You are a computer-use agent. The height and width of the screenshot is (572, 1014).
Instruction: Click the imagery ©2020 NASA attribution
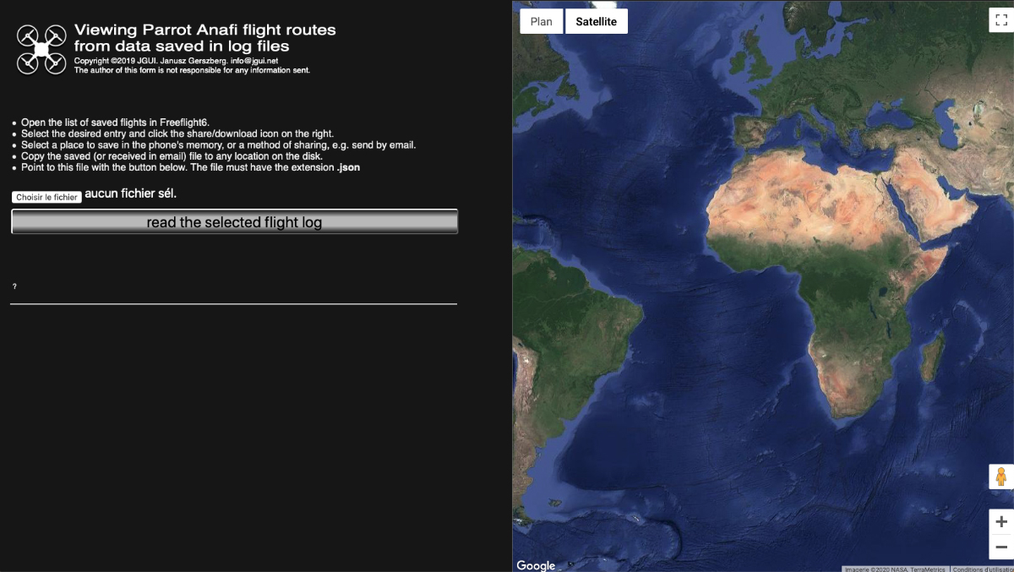[895, 569]
